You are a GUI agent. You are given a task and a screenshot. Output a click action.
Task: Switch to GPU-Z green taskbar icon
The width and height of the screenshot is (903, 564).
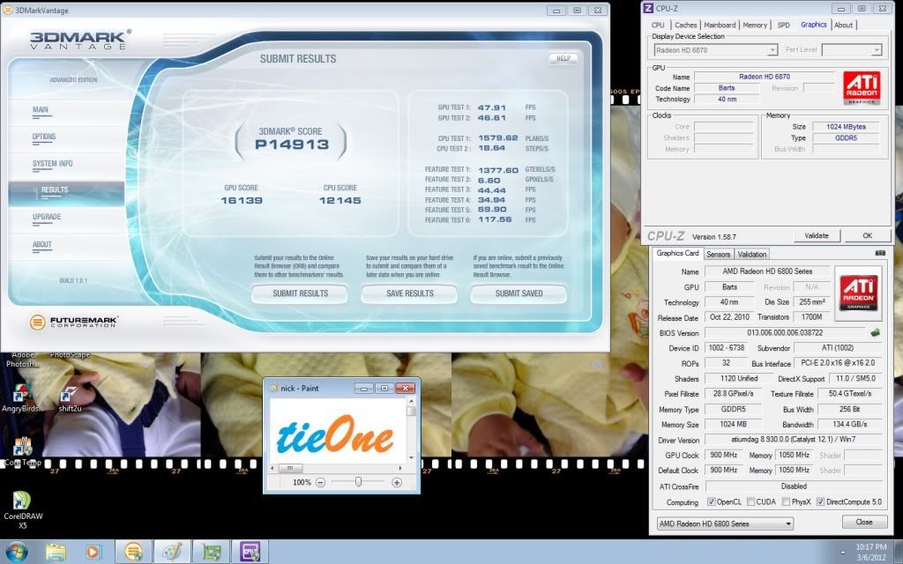point(212,552)
